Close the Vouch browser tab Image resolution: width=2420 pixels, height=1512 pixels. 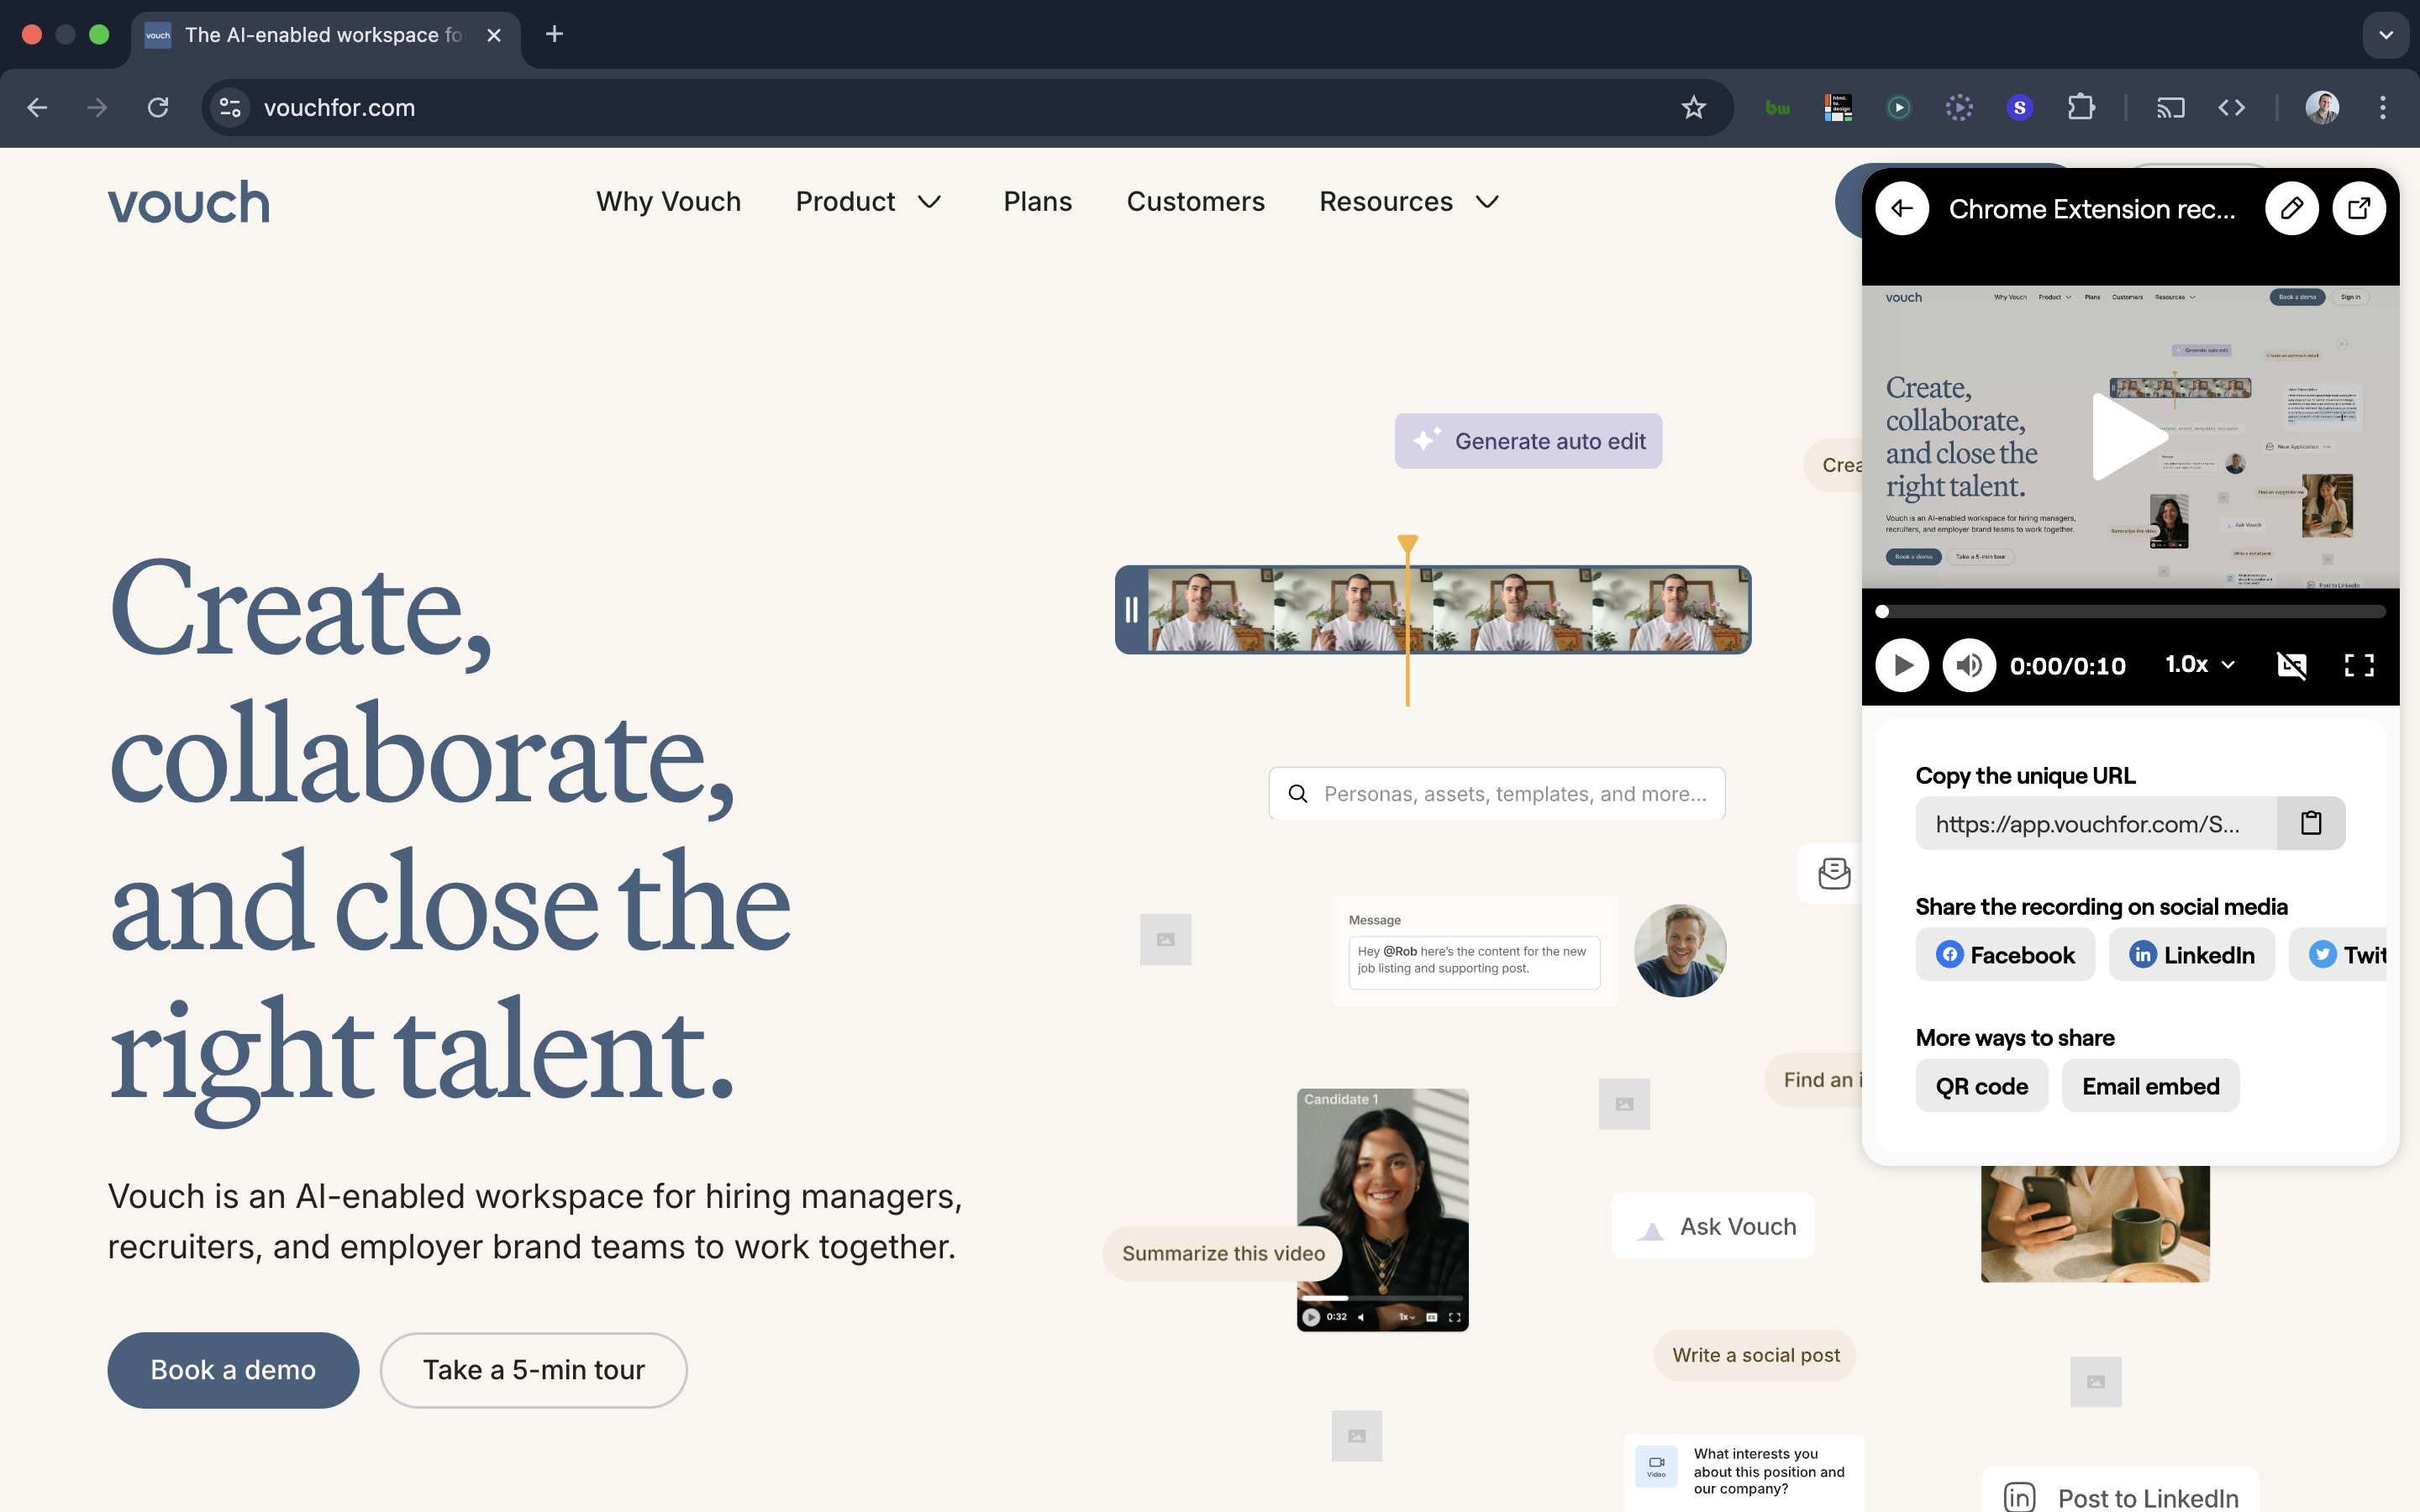494,35
